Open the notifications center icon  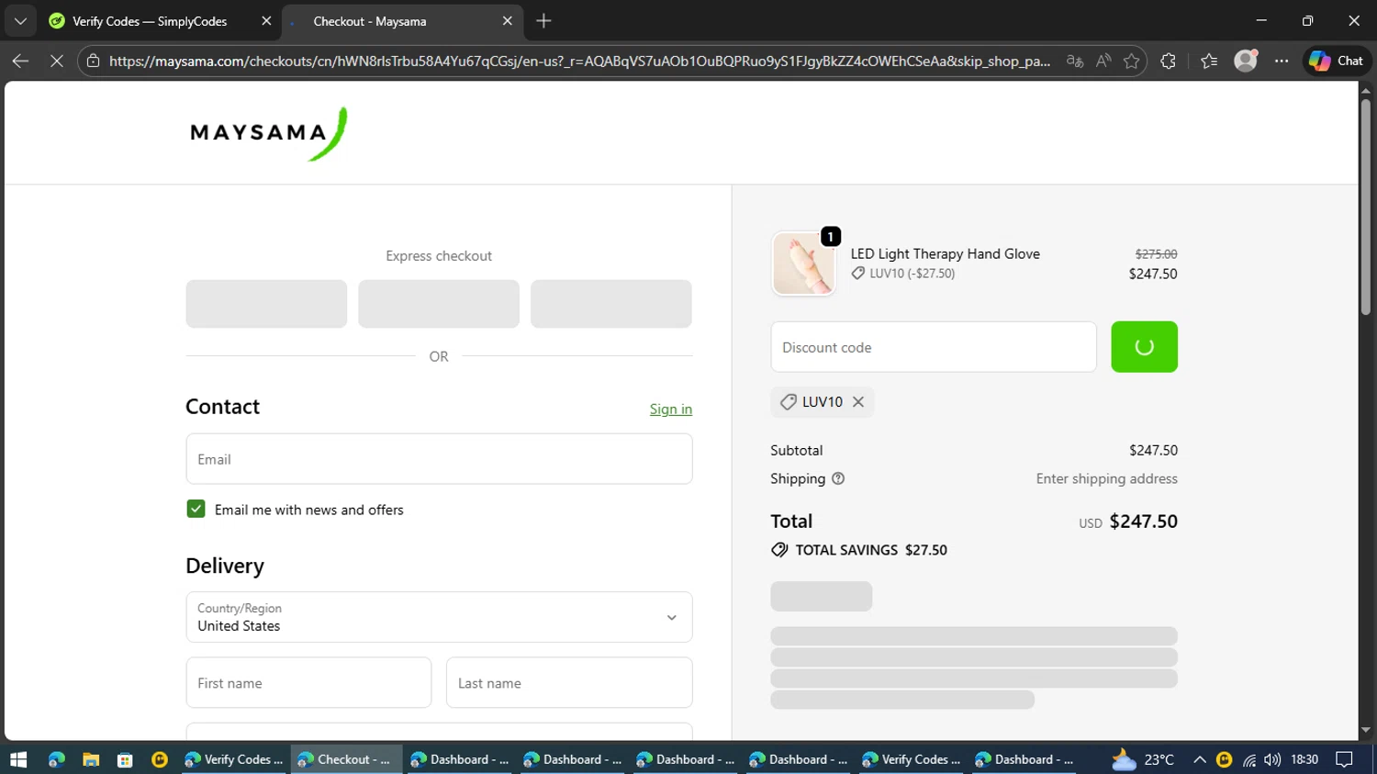(1345, 759)
